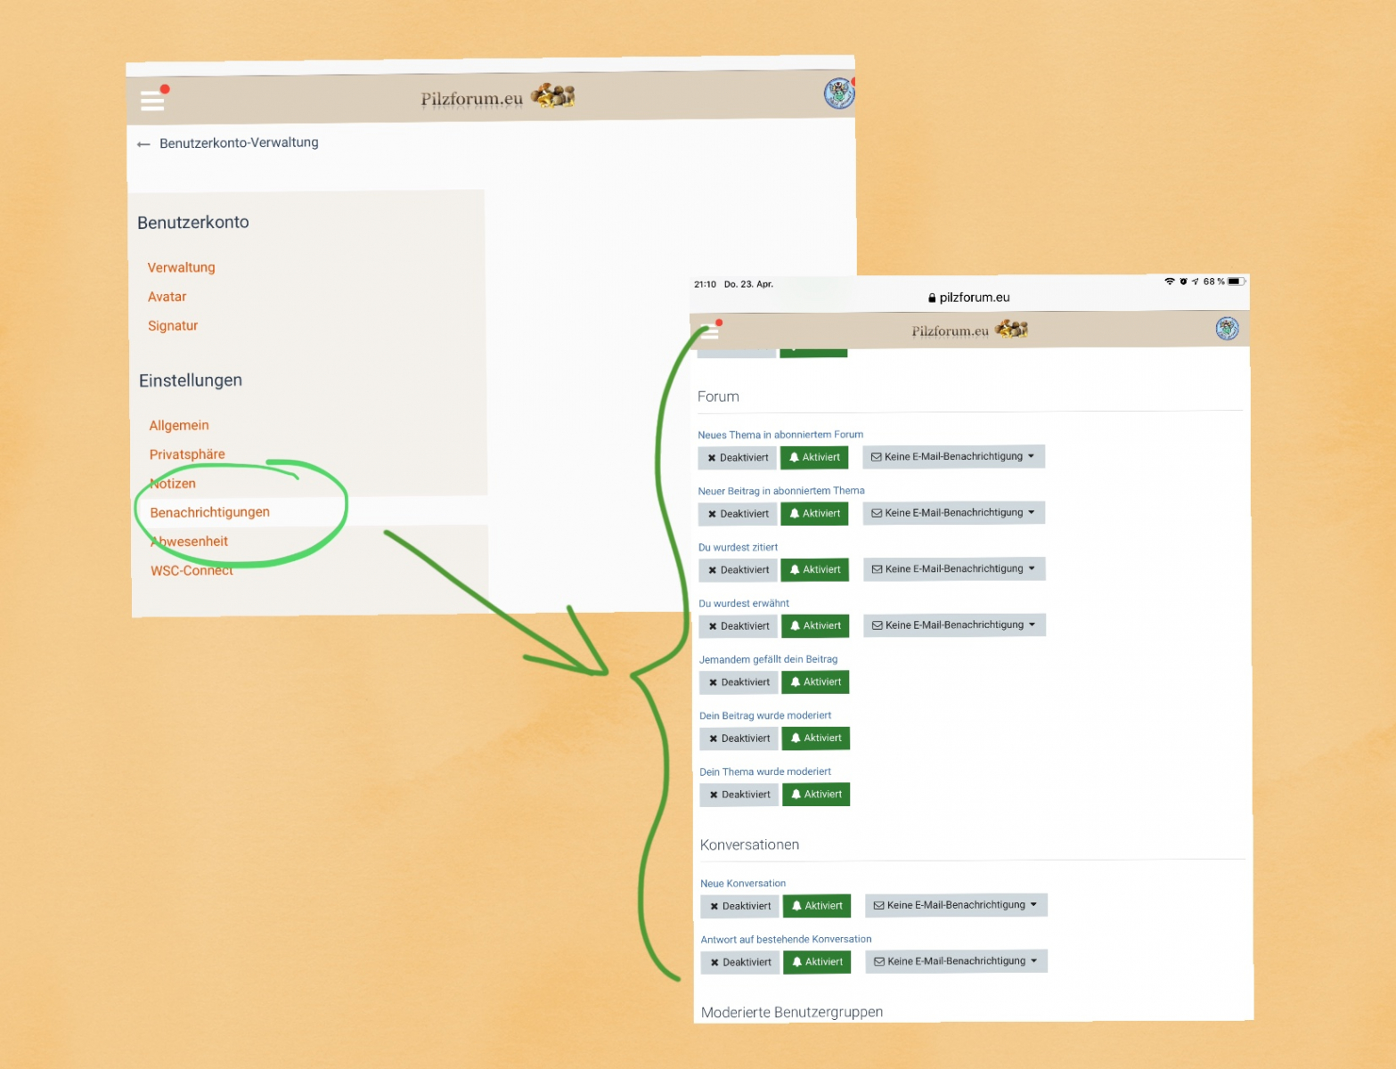Tap the Wi-Fi icon in status bar
The height and width of the screenshot is (1069, 1396).
pyautogui.click(x=1169, y=282)
